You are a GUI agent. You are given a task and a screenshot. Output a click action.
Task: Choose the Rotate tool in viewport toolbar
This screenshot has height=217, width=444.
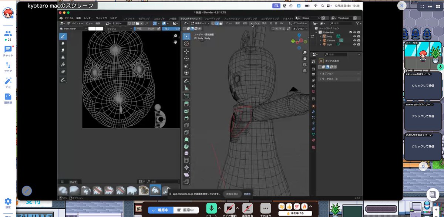click(x=186, y=58)
